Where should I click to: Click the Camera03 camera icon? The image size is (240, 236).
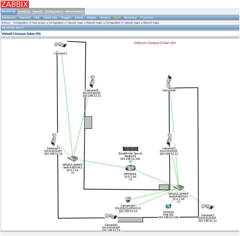pyautogui.click(x=169, y=139)
